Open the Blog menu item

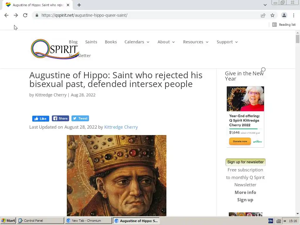click(x=73, y=42)
